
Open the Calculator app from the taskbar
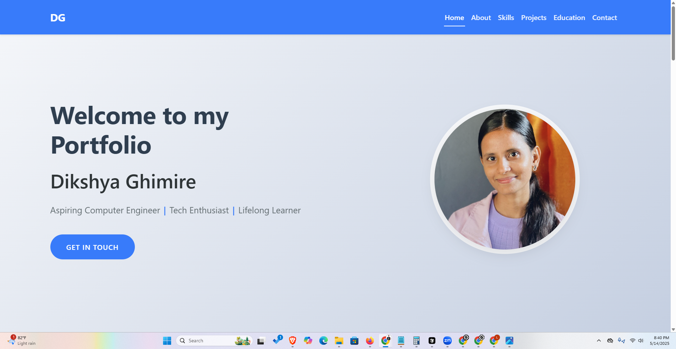point(416,341)
